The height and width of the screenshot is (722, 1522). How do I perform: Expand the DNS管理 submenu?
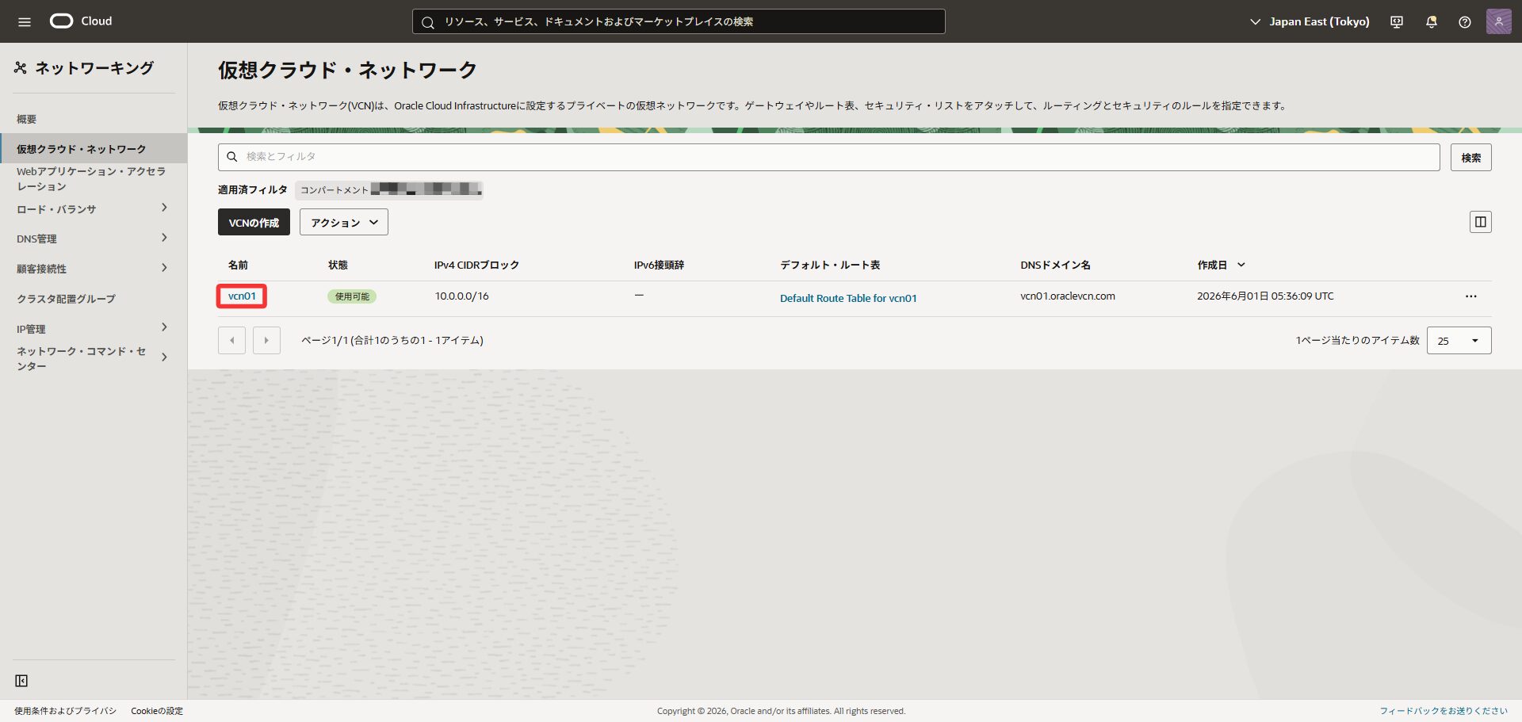(164, 238)
